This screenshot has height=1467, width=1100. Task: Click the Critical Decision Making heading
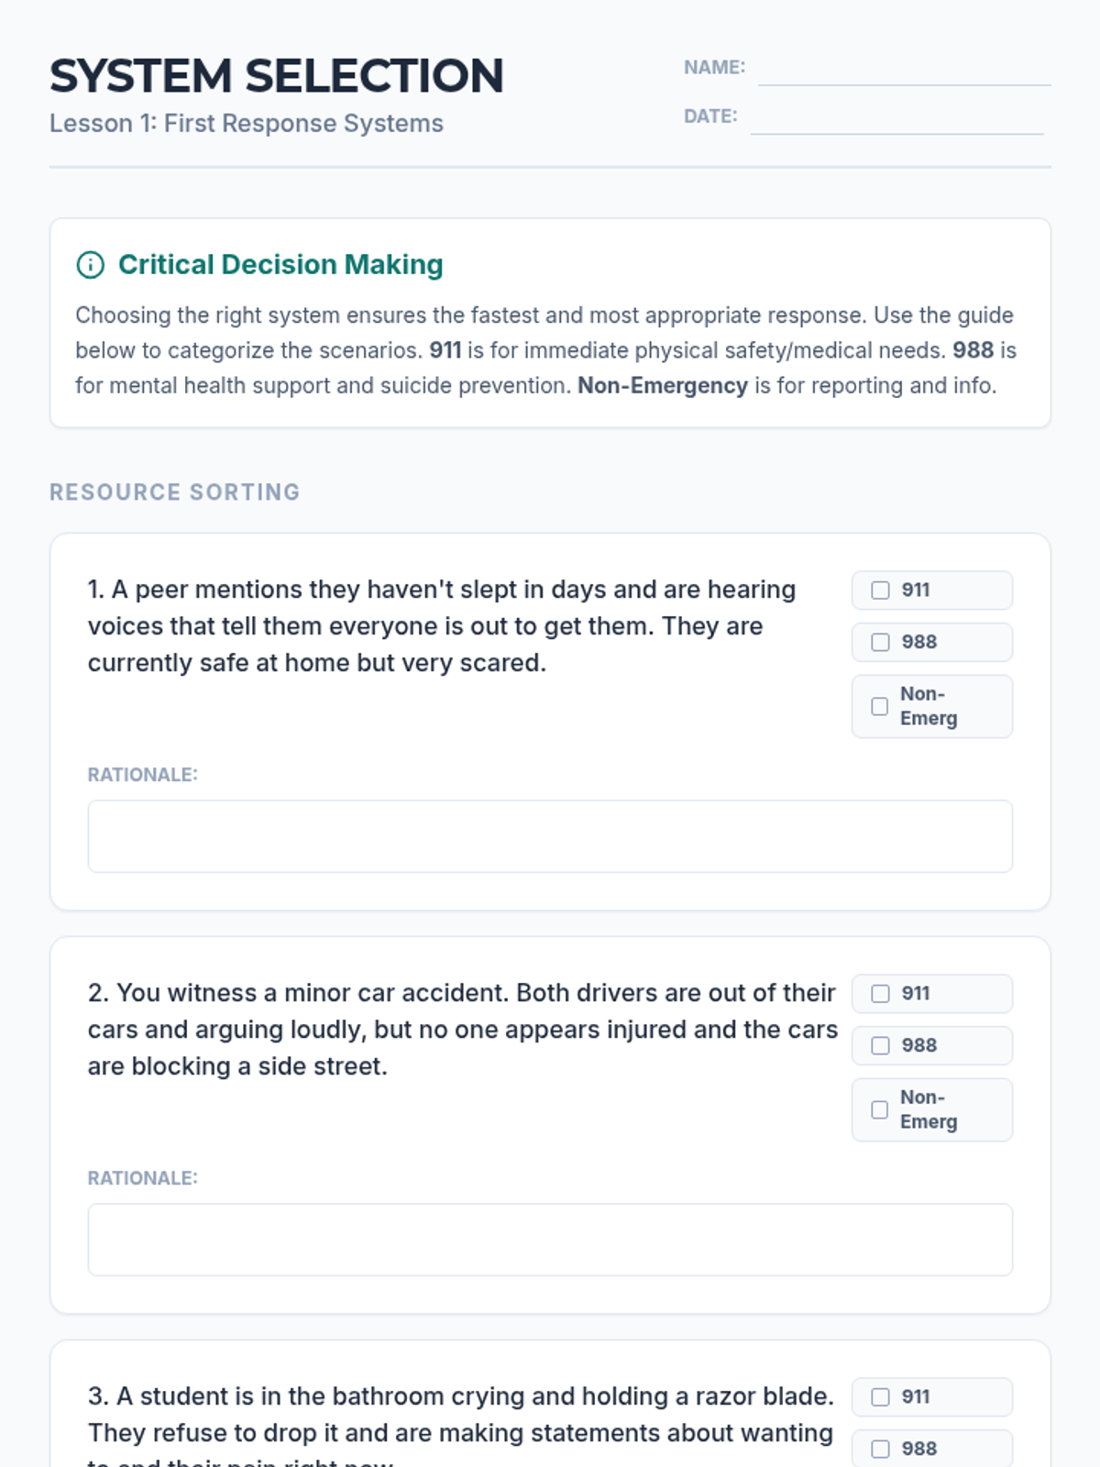280,265
